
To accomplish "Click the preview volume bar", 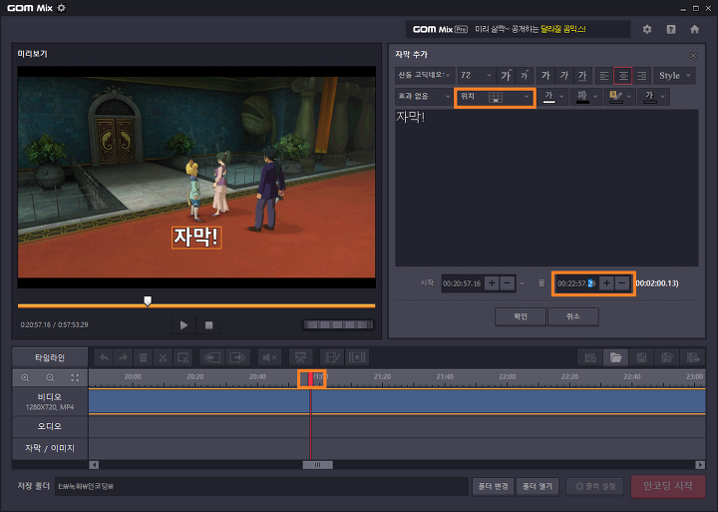I will 338,325.
